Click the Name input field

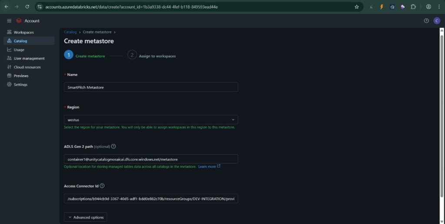click(151, 87)
